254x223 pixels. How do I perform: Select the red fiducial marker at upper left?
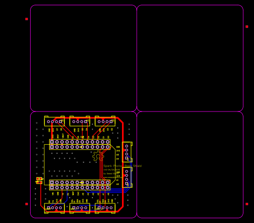tap(26, 19)
